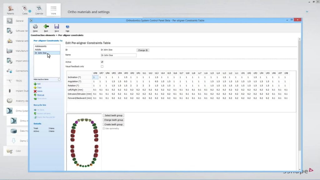
Task: Copy the selected constraints item
Action: [39, 87]
